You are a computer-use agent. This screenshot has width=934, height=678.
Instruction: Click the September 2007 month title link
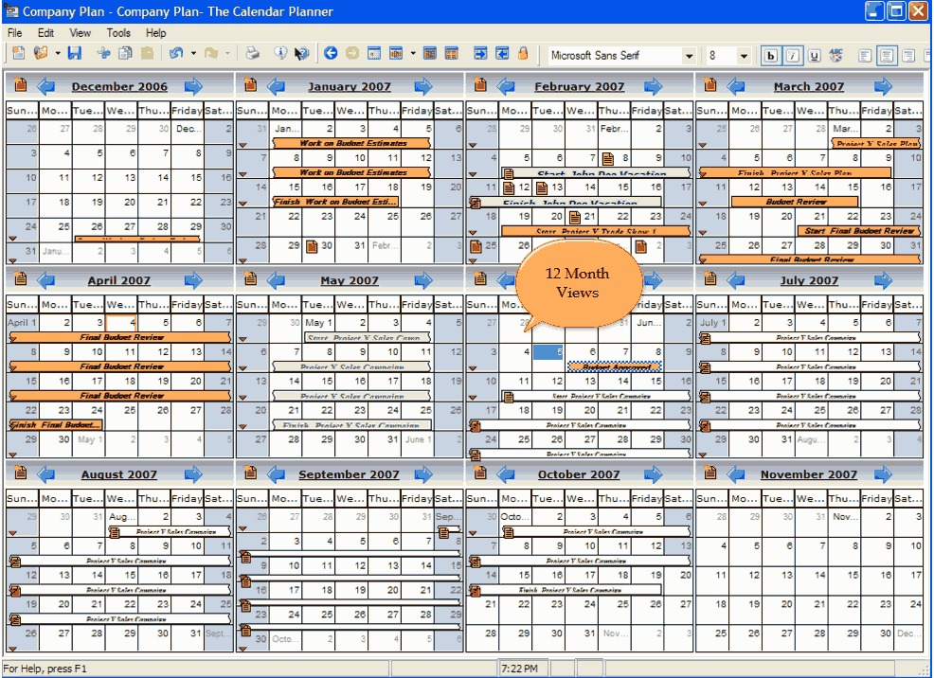(349, 474)
